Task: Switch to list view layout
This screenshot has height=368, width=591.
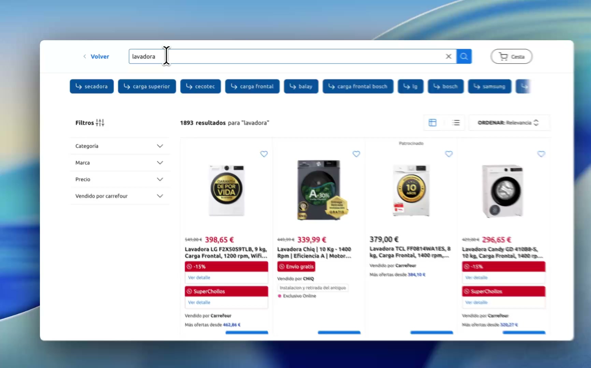Action: coord(456,123)
